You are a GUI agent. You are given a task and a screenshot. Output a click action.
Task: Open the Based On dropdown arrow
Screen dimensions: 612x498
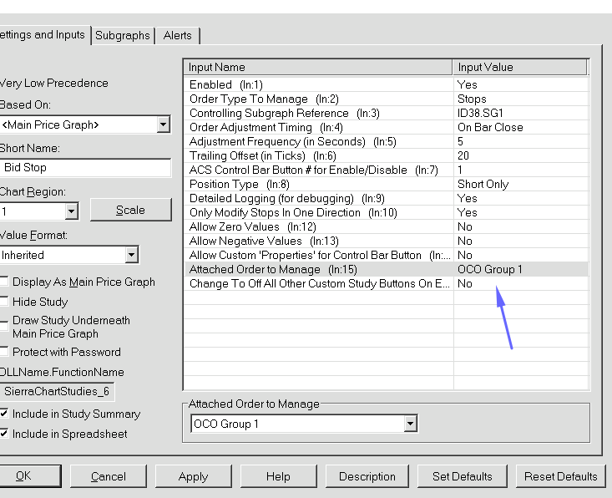(163, 124)
